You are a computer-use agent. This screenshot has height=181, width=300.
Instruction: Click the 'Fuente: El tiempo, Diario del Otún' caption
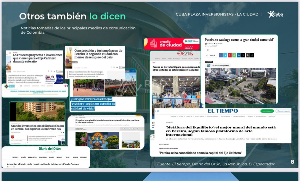[216, 164]
